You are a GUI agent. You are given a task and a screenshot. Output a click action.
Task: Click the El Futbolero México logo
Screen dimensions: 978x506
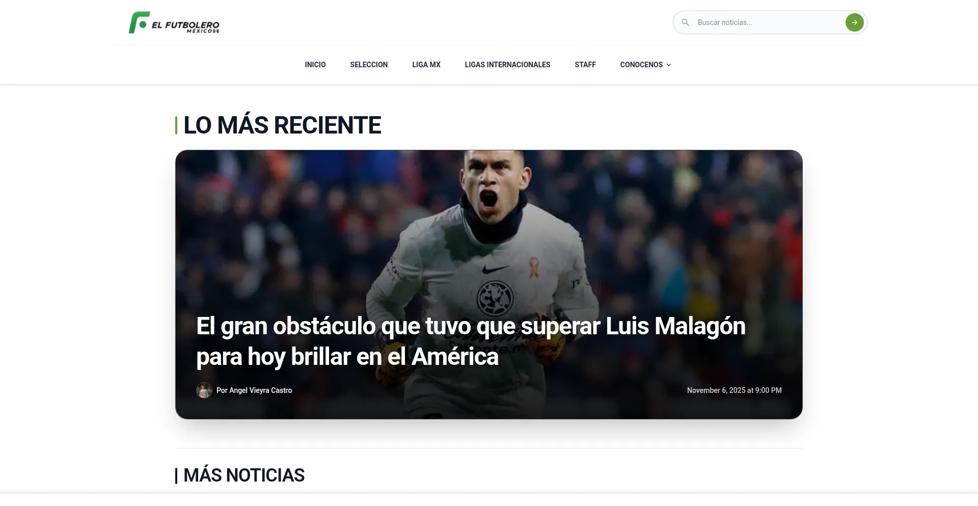pyautogui.click(x=174, y=22)
